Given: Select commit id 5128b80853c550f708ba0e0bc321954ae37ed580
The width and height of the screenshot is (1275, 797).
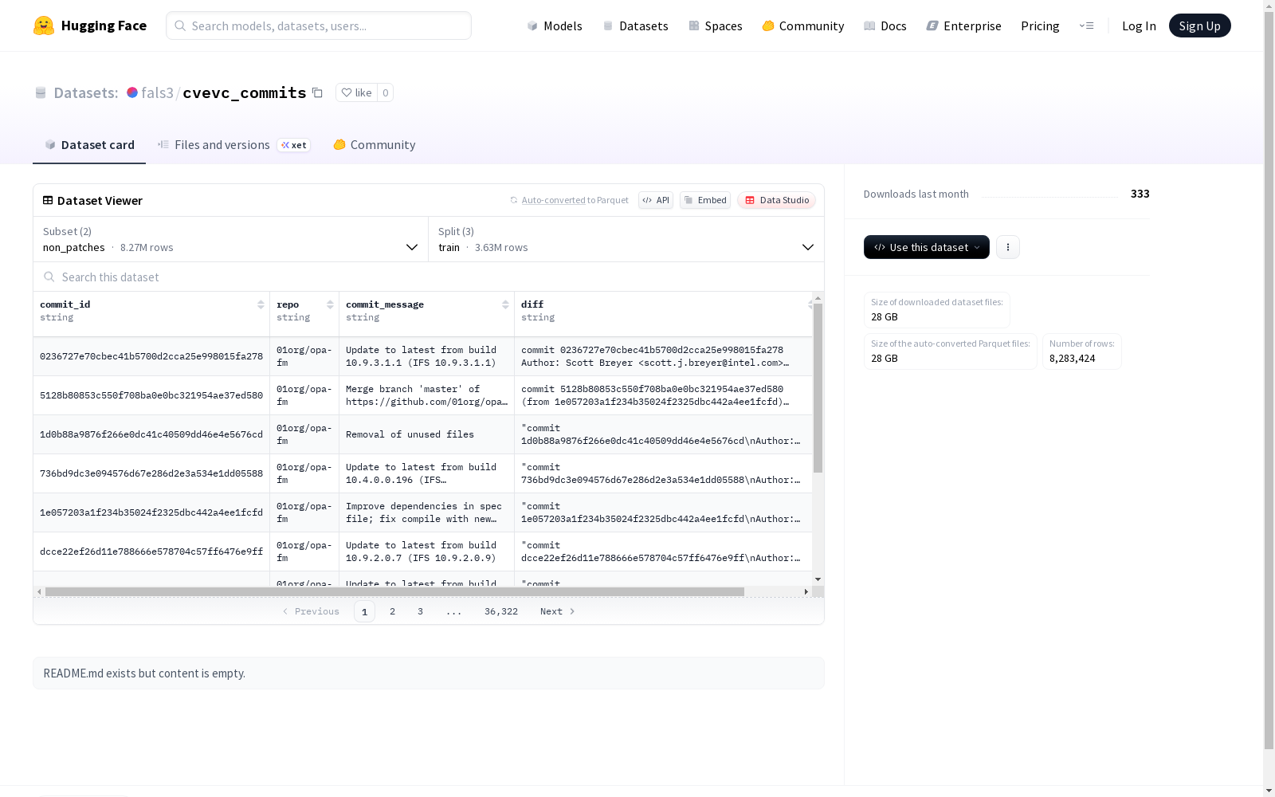Looking at the screenshot, I should tap(151, 395).
